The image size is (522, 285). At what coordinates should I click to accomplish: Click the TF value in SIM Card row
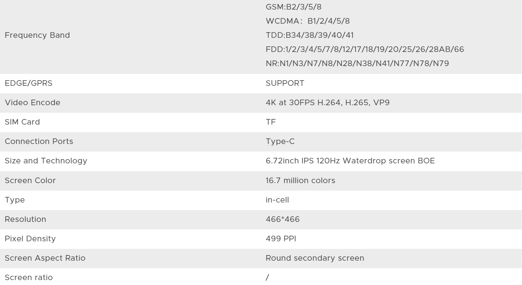click(x=271, y=122)
